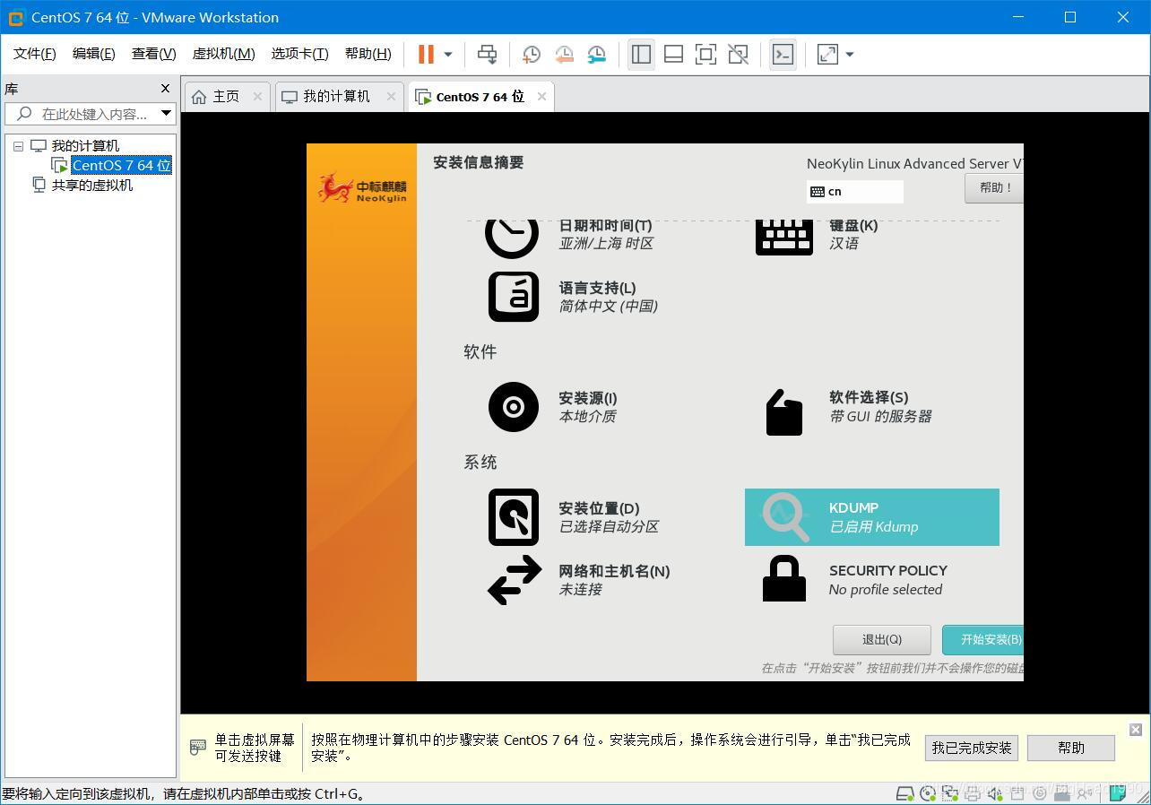Click the Unity mode toolbar icon

pos(738,55)
